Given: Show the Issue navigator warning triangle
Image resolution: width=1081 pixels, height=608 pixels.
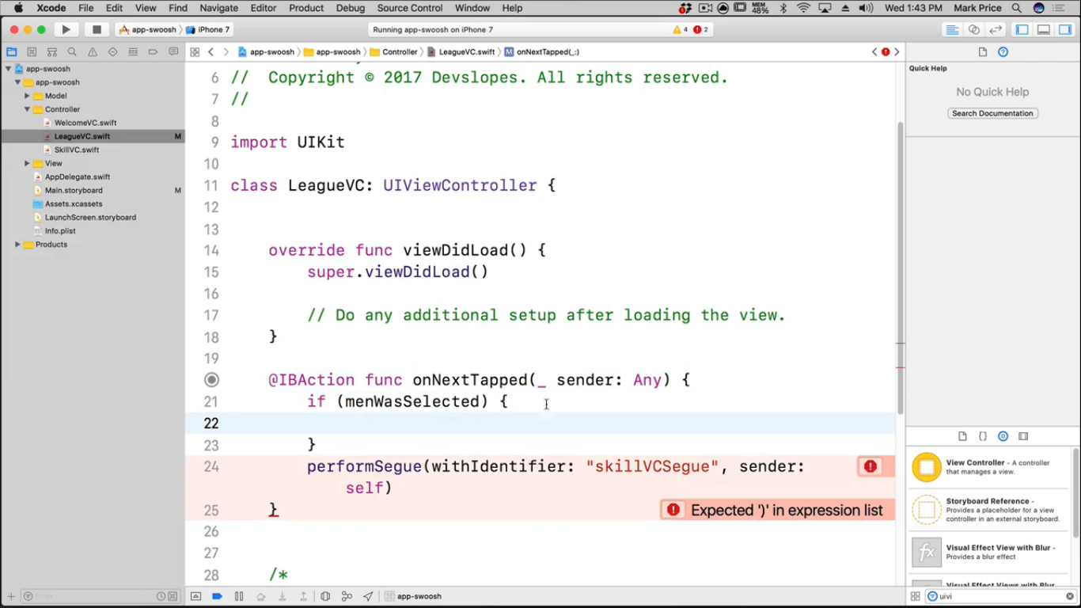Looking at the screenshot, I should click(93, 52).
